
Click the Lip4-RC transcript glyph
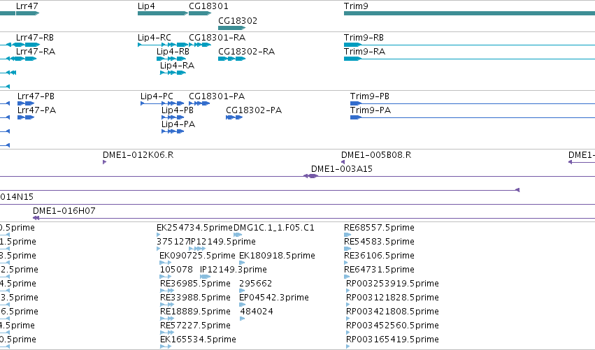tap(163, 45)
